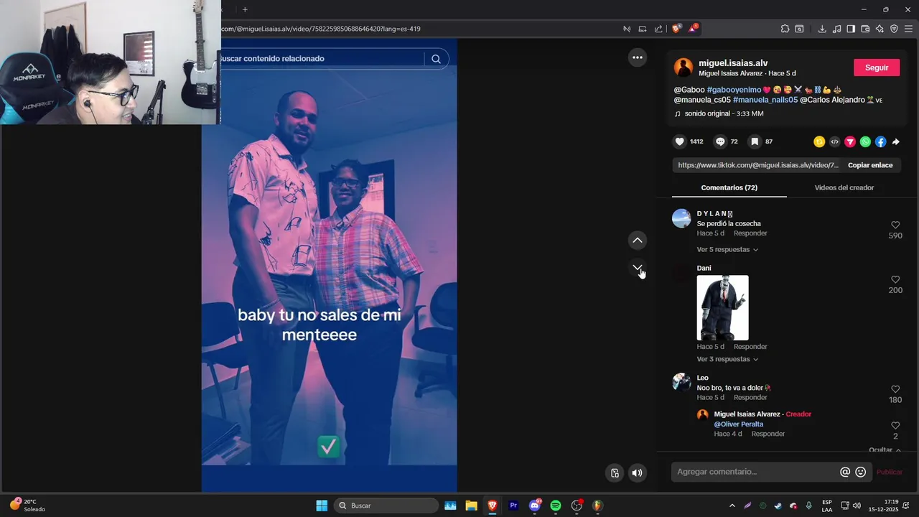Expand 'Ver 5 respuestas' under DYLAN's comment
The image size is (919, 517).
tap(727, 250)
